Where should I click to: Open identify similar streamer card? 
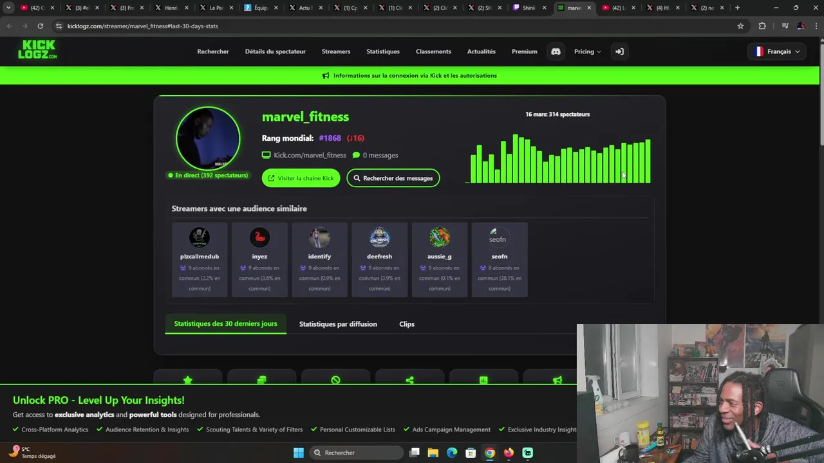coord(319,260)
